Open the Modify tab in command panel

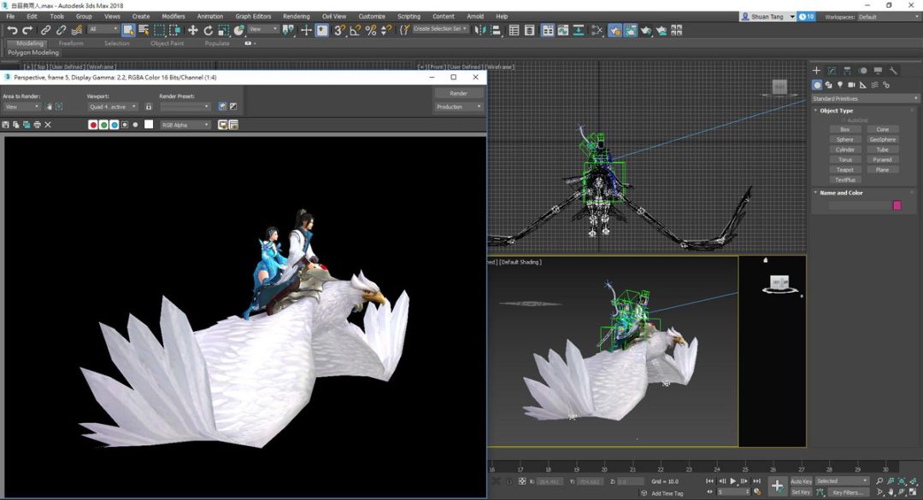pos(832,71)
